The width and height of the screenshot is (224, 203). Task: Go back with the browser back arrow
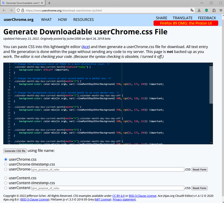(4, 10)
